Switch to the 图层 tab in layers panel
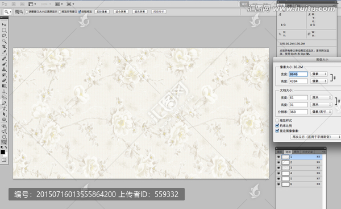The height and width of the screenshot is (209, 341). (280, 151)
